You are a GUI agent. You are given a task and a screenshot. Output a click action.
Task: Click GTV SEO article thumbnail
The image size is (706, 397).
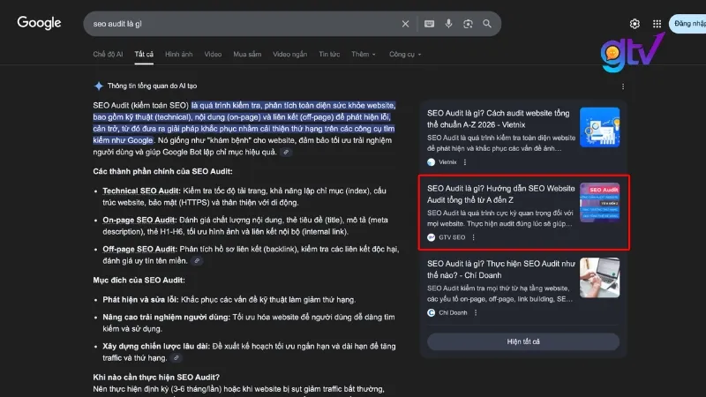(599, 203)
